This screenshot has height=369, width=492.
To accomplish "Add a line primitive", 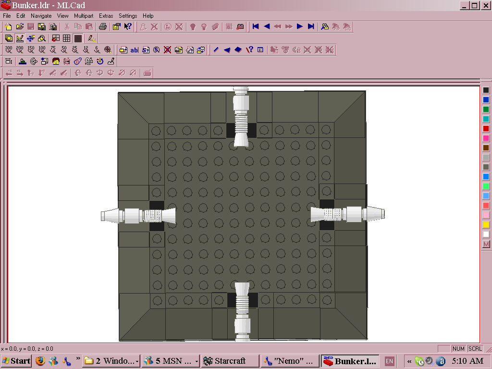I will coord(216,49).
